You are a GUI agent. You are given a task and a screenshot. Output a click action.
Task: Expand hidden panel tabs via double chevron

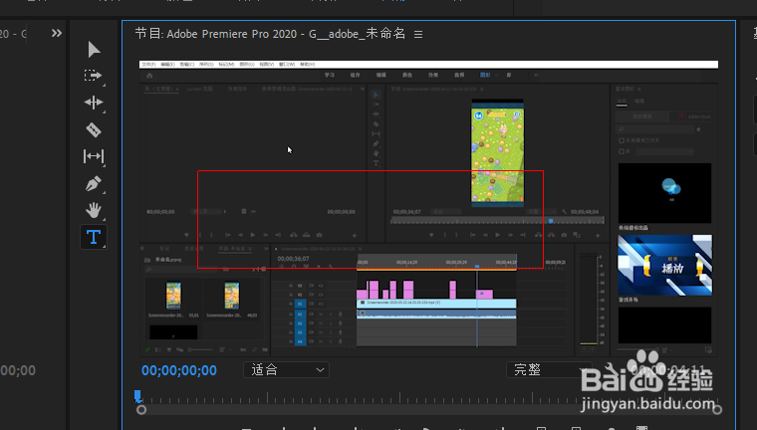tap(57, 33)
